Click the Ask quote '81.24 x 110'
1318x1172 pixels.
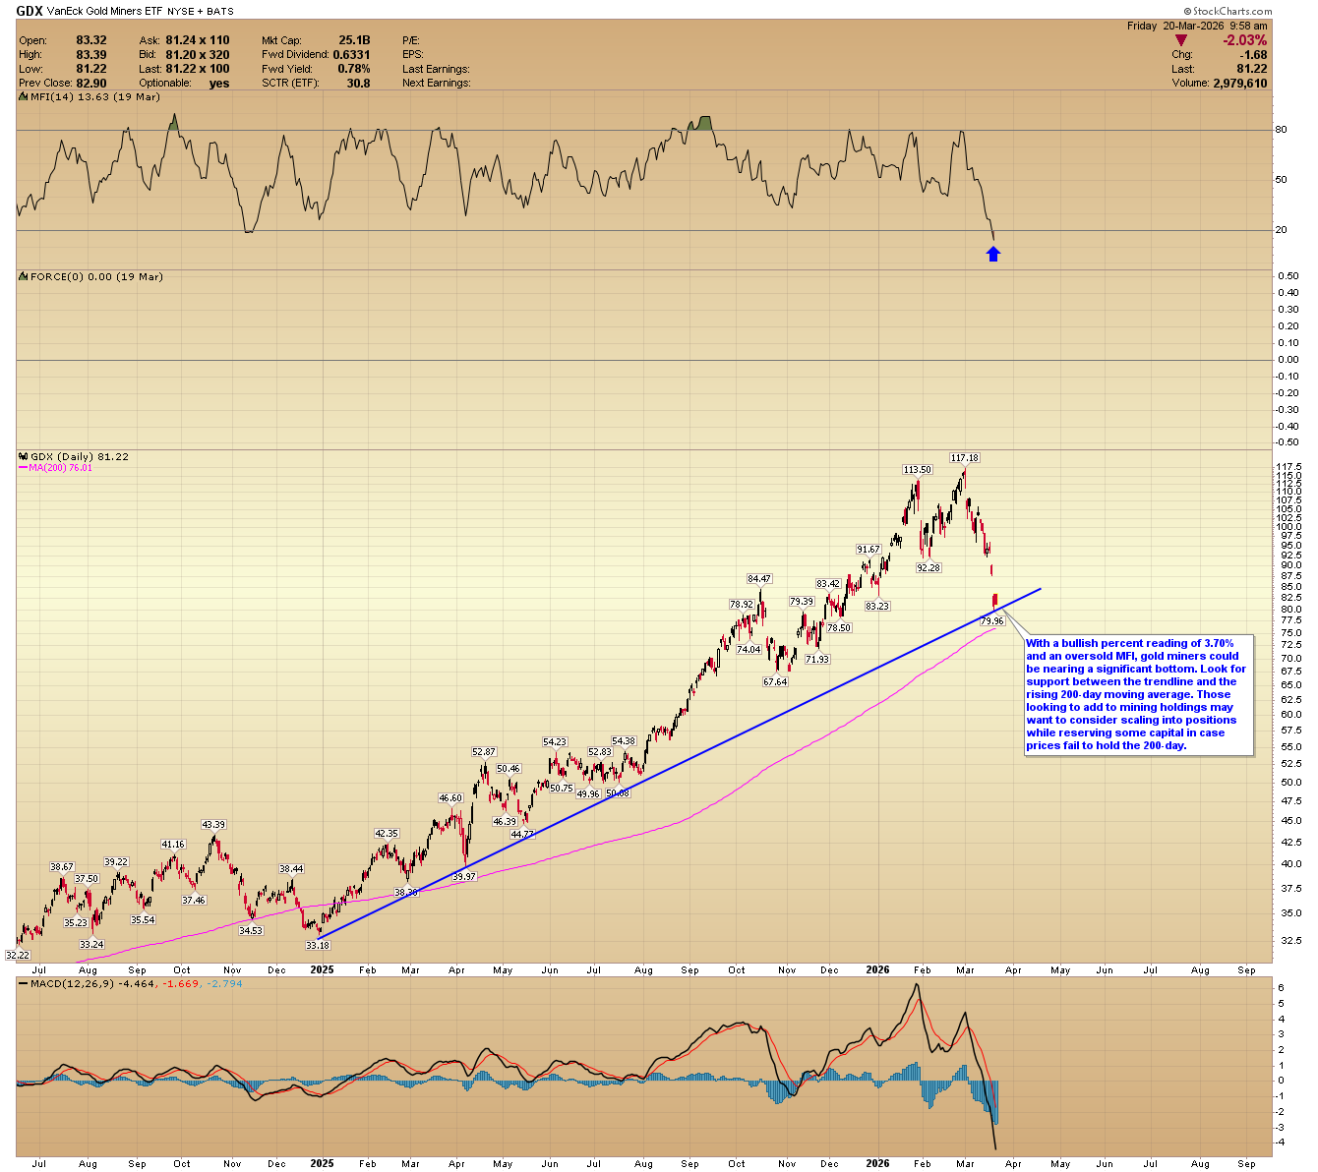pyautogui.click(x=198, y=40)
